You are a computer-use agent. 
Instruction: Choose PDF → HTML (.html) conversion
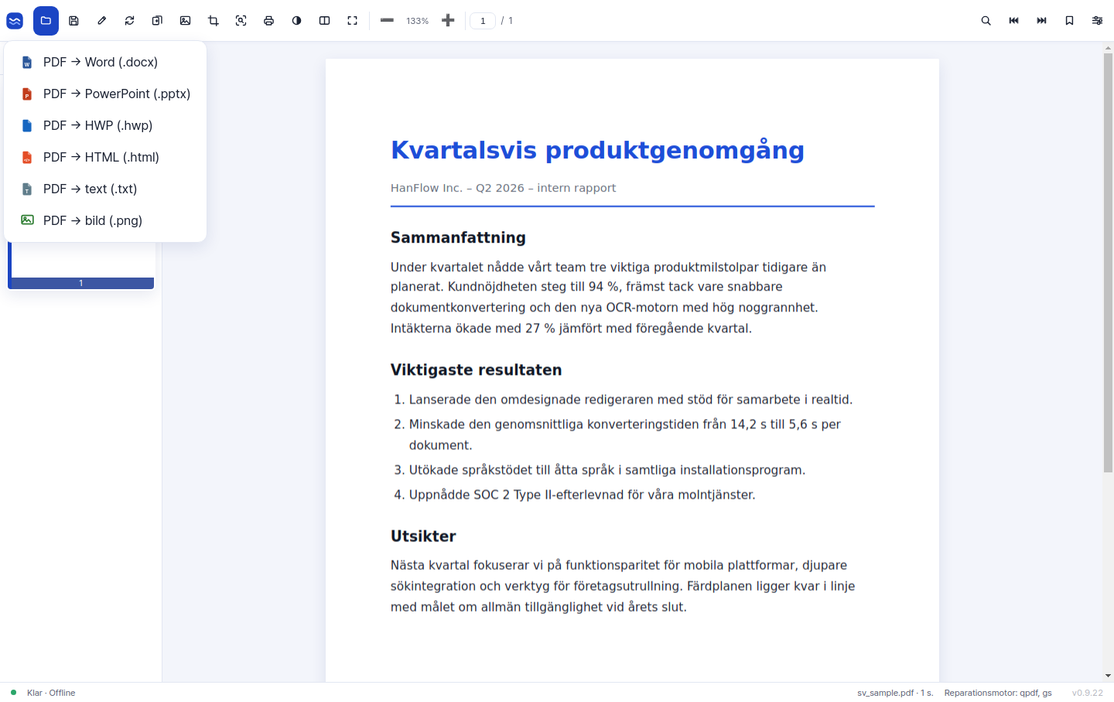click(105, 157)
